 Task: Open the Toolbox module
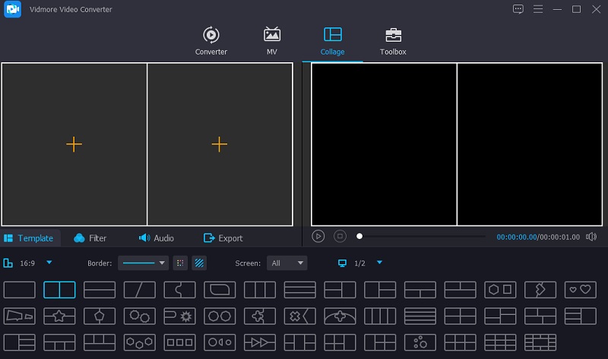(x=393, y=41)
